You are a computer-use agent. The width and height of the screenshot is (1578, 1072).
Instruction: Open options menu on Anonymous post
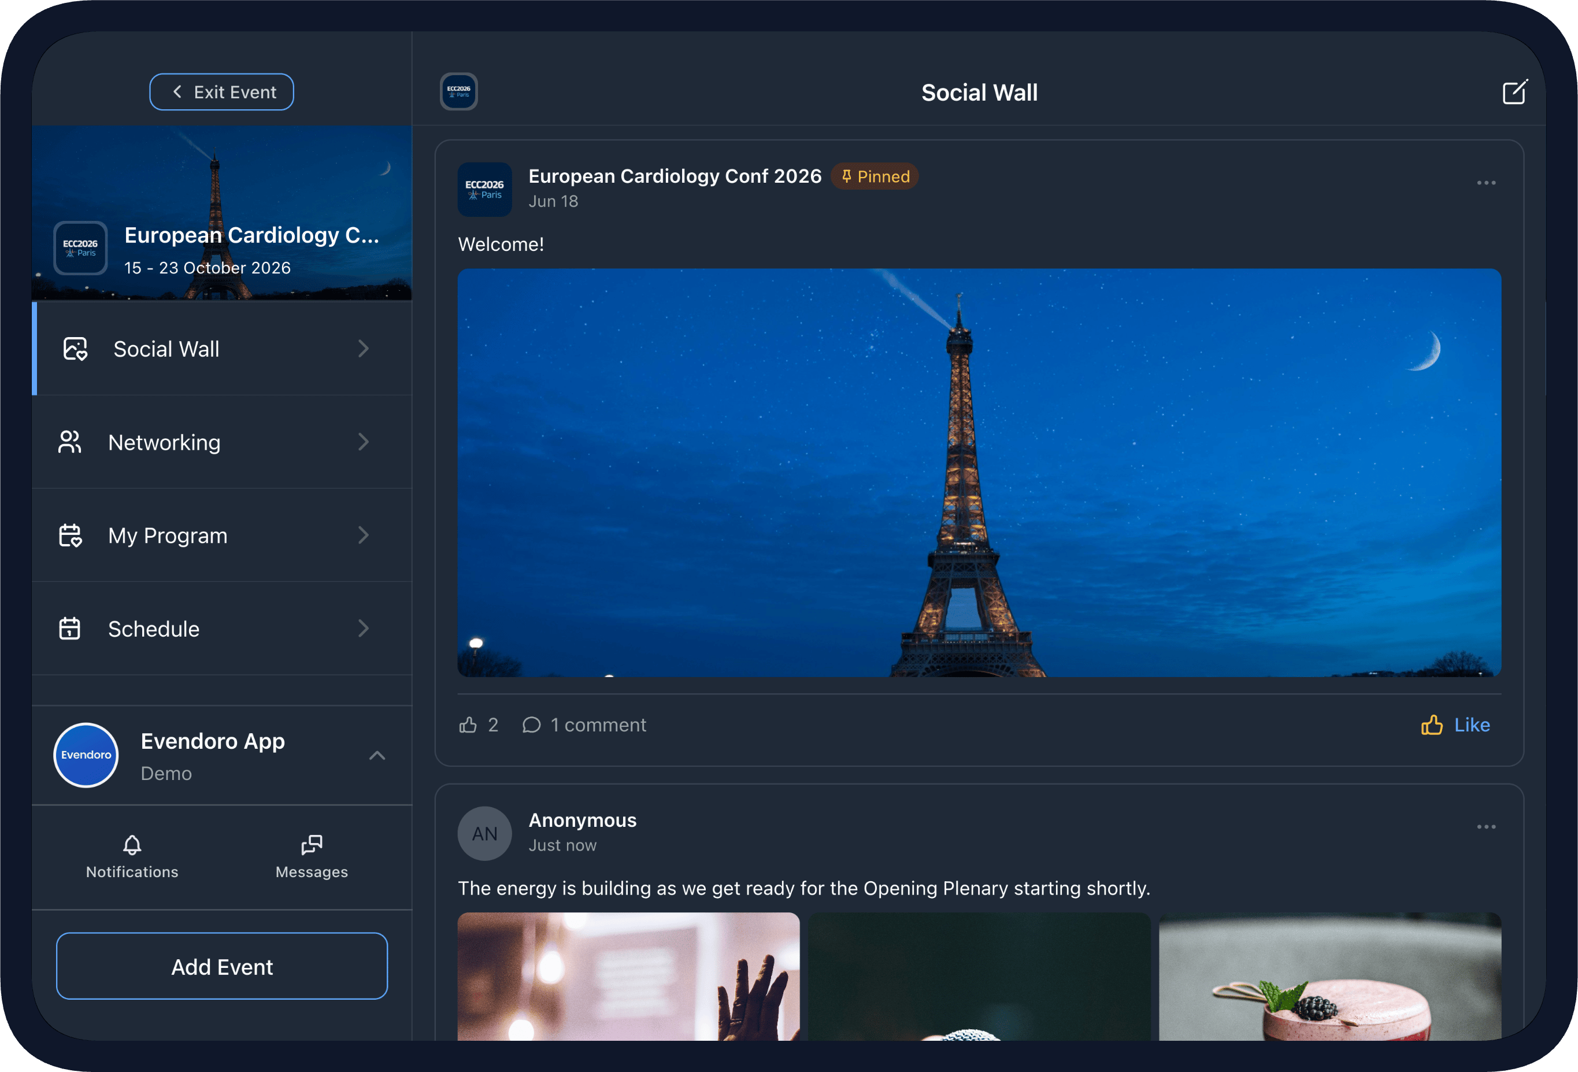tap(1486, 827)
